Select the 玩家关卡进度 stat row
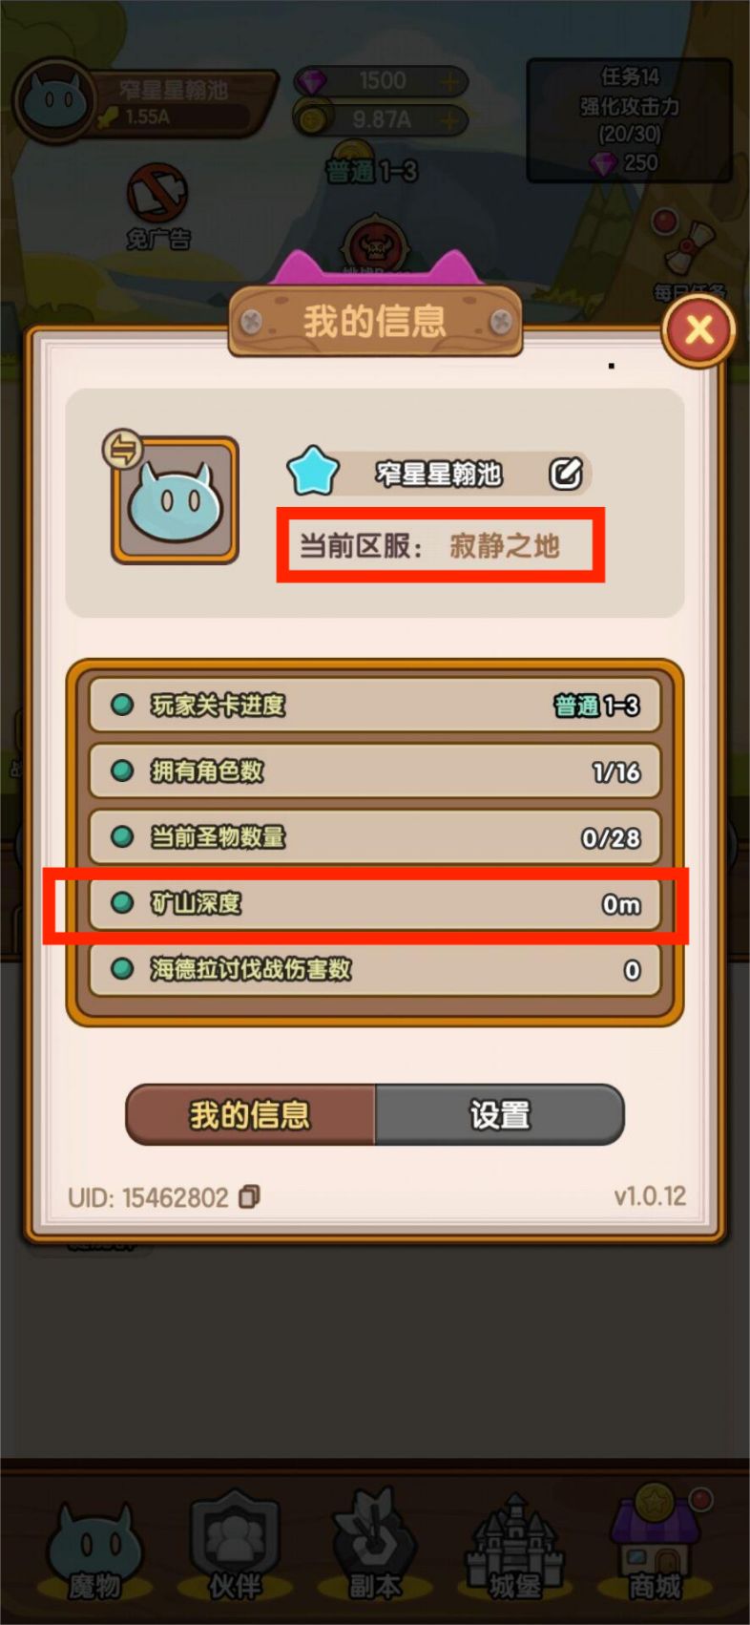 tap(375, 706)
